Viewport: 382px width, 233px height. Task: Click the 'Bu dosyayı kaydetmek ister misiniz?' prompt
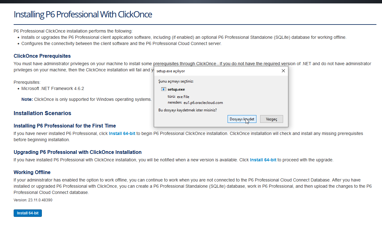tap(188, 110)
